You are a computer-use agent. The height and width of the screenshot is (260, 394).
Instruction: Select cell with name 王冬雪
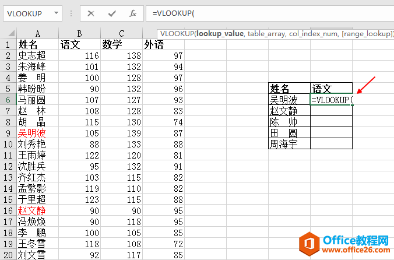[x=38, y=244]
